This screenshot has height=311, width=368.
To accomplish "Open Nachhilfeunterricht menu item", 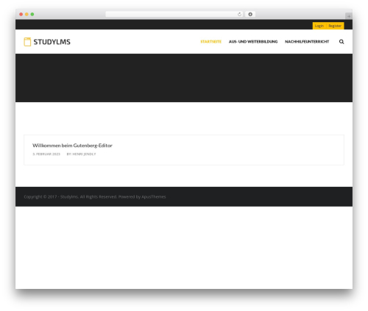I will [307, 42].
